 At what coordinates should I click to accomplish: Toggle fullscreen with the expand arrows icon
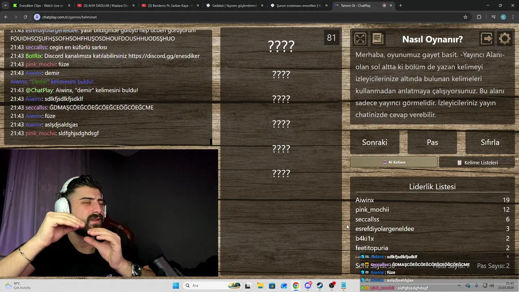[360, 39]
